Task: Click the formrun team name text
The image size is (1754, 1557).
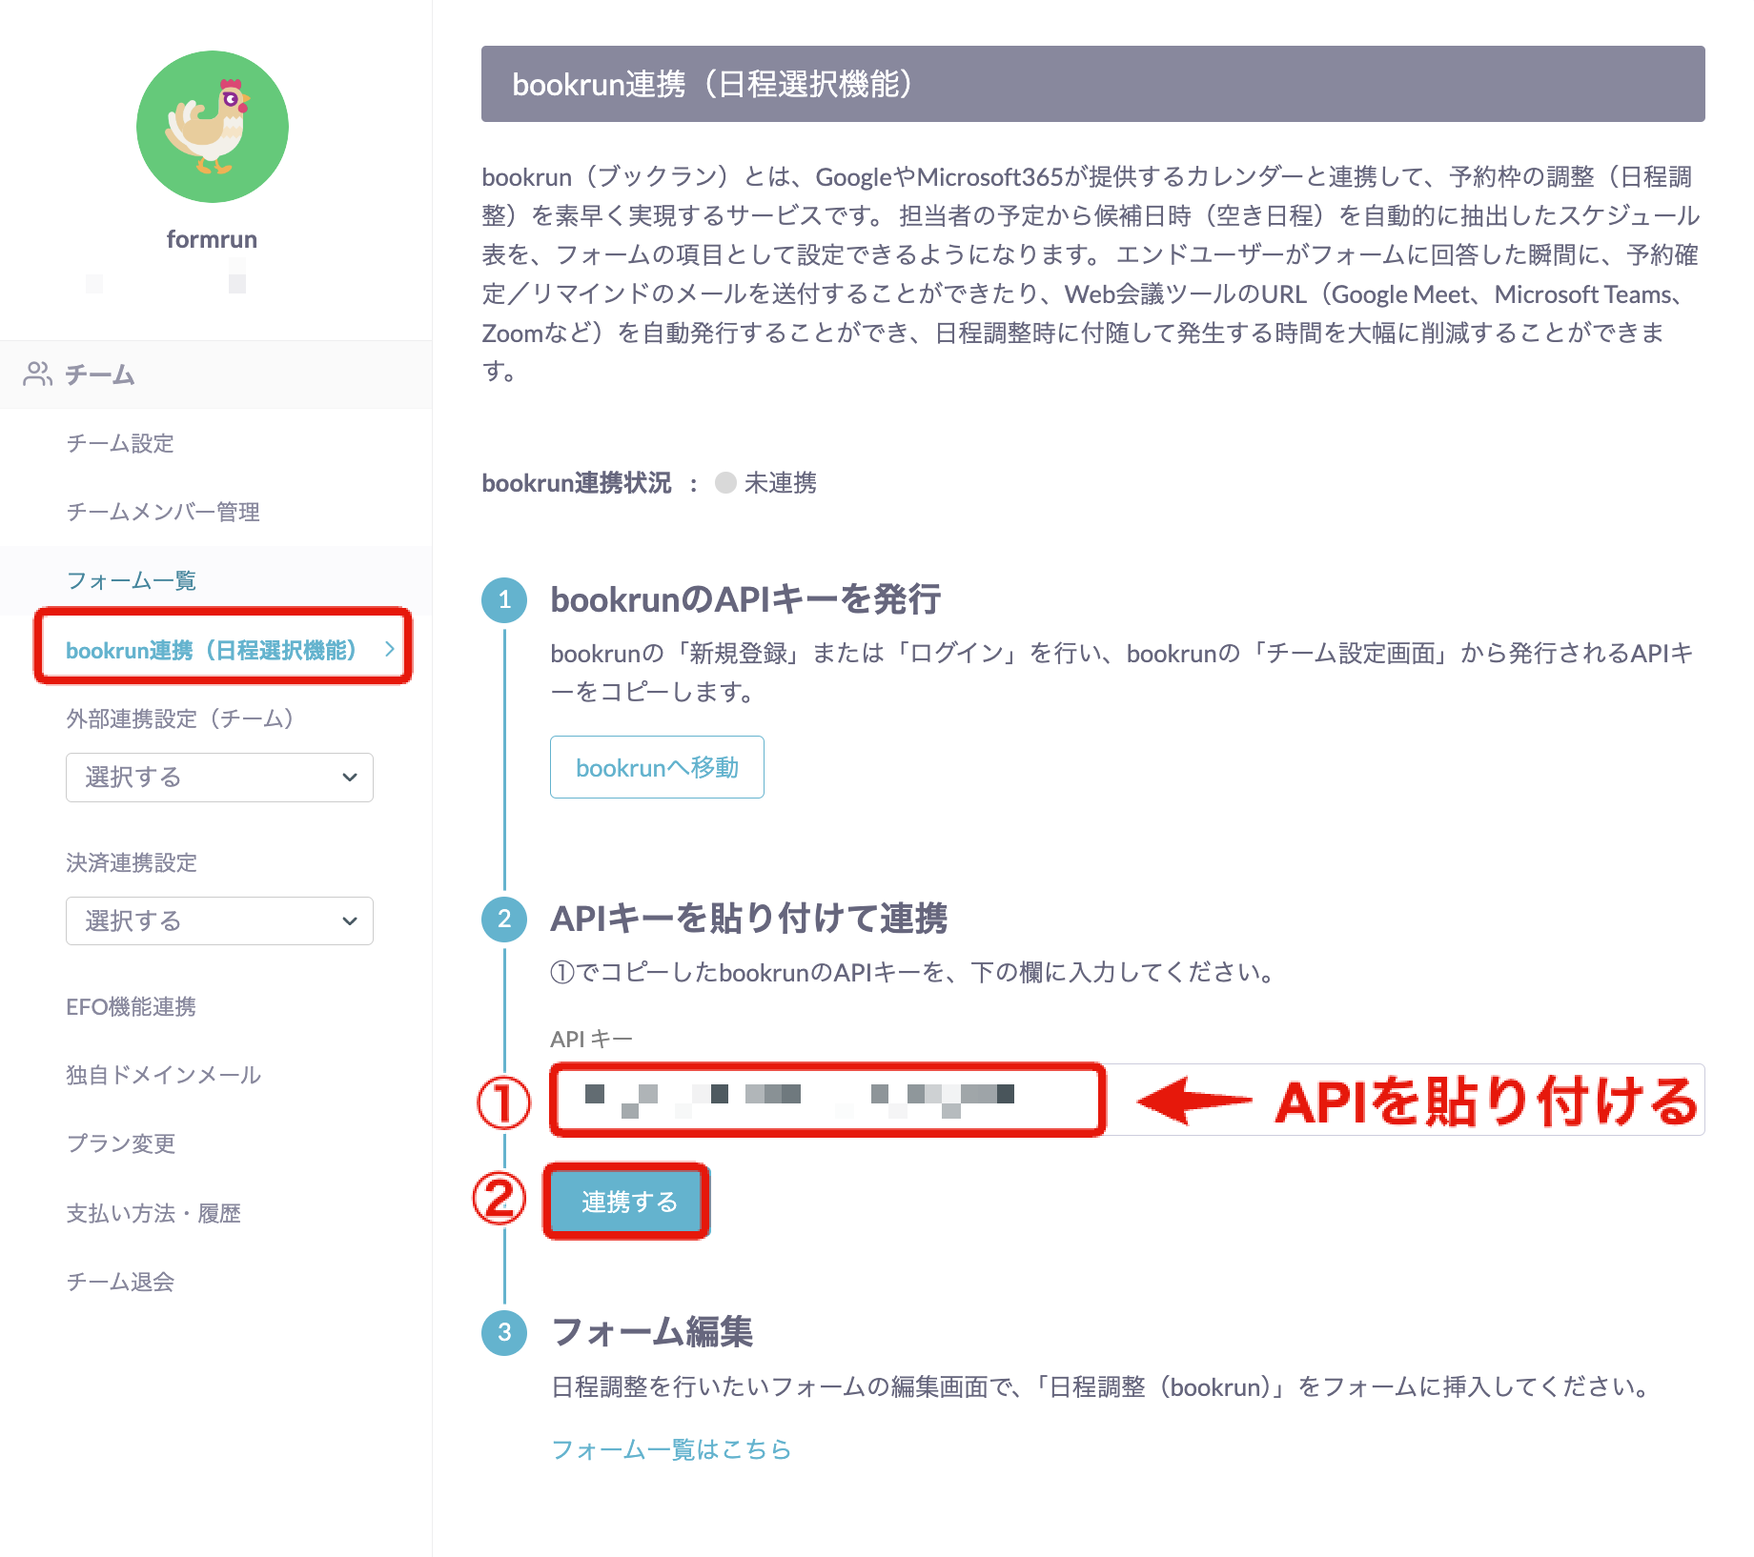Action: [212, 239]
